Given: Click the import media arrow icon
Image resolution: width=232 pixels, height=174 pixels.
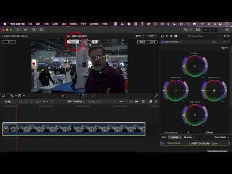Looking at the screenshot, I should click(x=18, y=29).
